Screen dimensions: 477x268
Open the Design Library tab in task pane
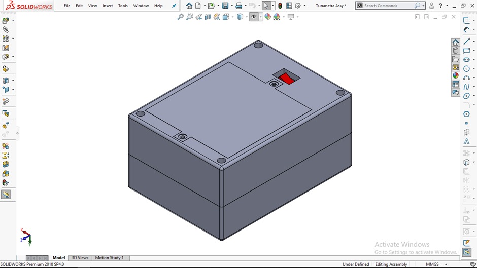click(x=455, y=51)
